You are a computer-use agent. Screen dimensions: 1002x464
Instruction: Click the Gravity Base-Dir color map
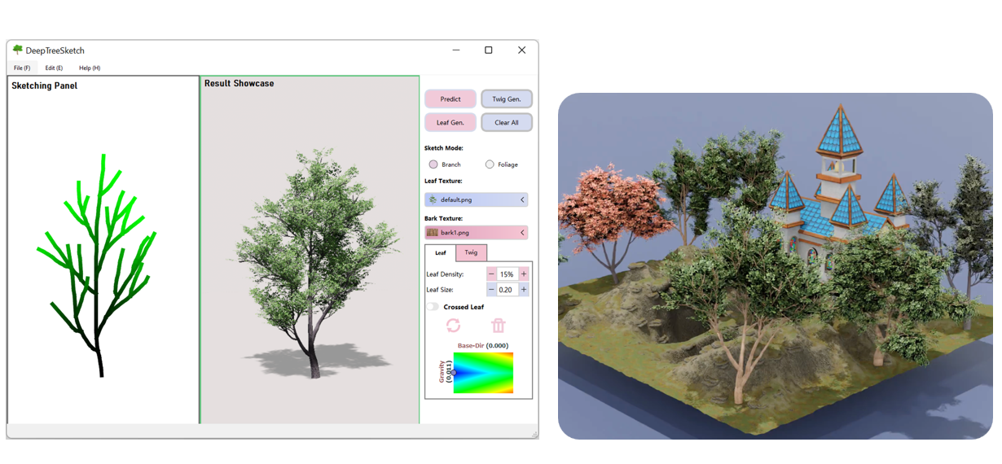tap(484, 373)
